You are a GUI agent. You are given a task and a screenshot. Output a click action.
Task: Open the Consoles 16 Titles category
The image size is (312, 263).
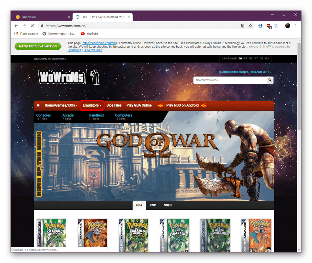[x=43, y=117]
